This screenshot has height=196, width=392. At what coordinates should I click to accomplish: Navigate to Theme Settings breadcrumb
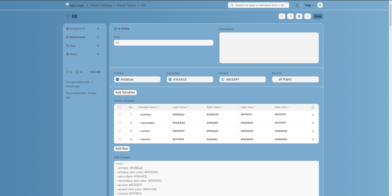[101, 5]
